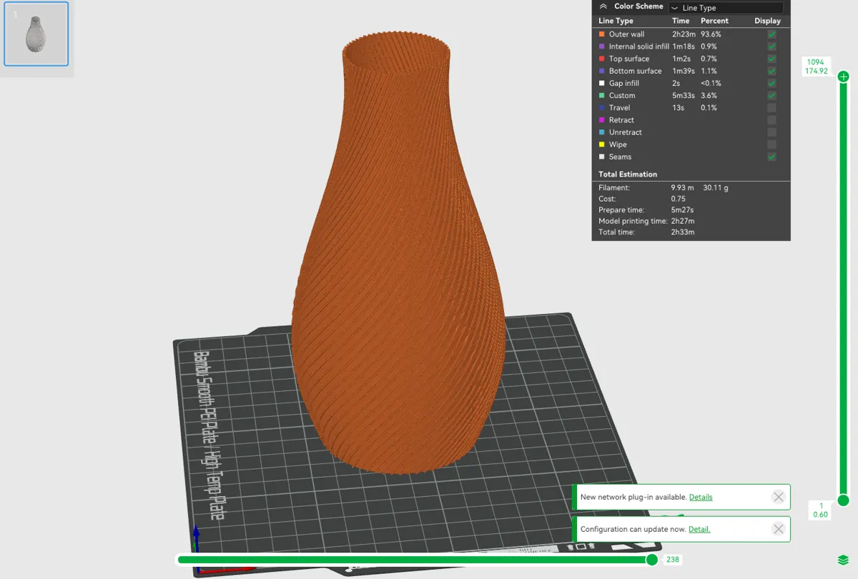Viewport: 858px width, 579px height.
Task: Click the 93.6% percent value
Action: pyautogui.click(x=711, y=34)
